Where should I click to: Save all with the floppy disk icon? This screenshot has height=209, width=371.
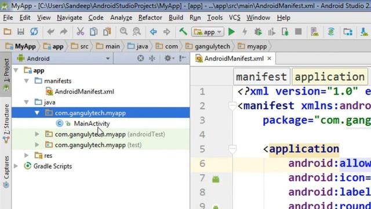21,31
